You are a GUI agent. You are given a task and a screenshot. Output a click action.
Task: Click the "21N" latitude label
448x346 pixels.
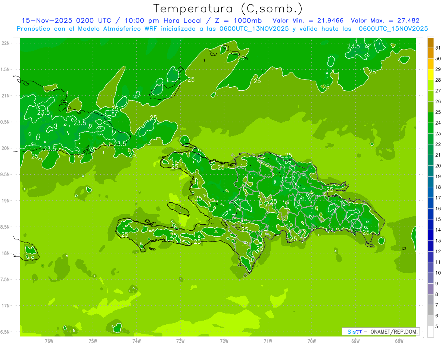tap(6, 96)
